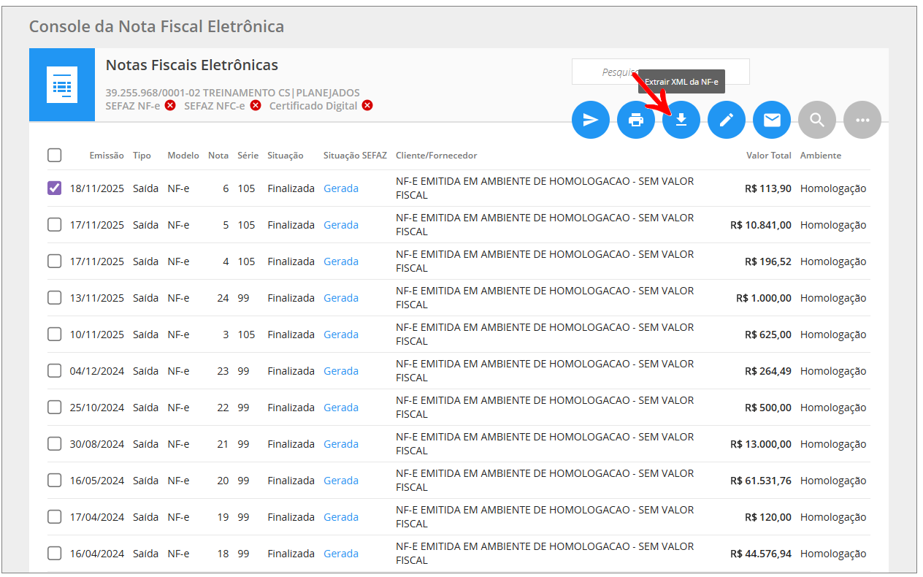Viewport: 923px width, 577px height.
Task: Click the R$ 10.841,00 value cell
Action: coord(761,225)
